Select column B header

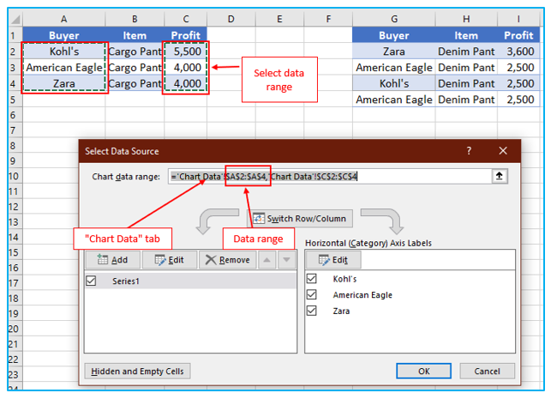pos(135,19)
